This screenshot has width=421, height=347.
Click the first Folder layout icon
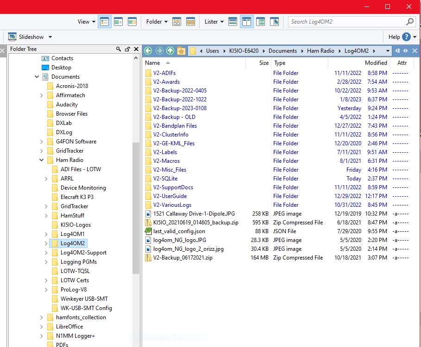[x=176, y=22]
